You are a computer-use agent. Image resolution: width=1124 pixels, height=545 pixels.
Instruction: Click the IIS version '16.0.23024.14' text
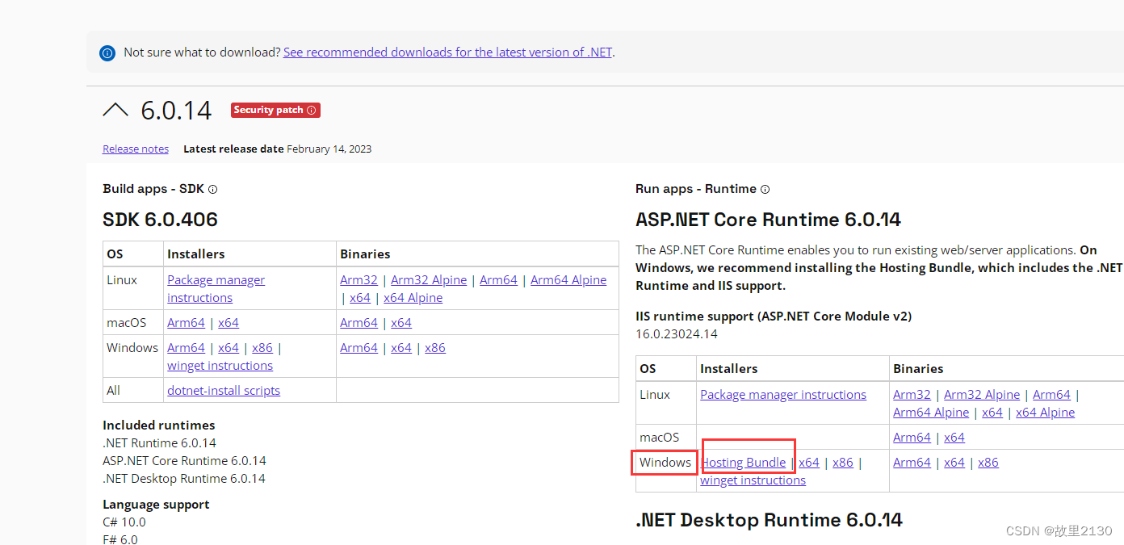(x=677, y=333)
